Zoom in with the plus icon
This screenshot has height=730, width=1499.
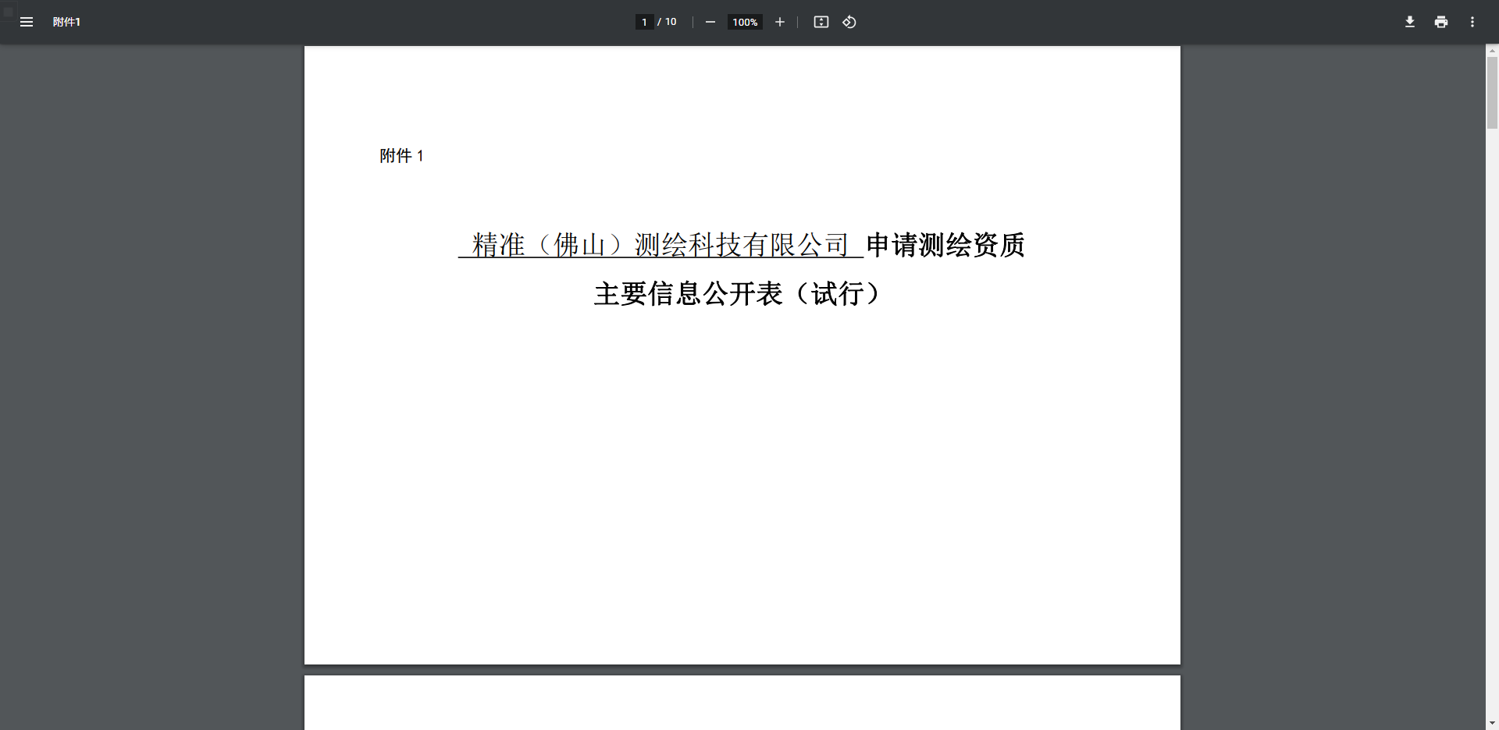pos(779,22)
